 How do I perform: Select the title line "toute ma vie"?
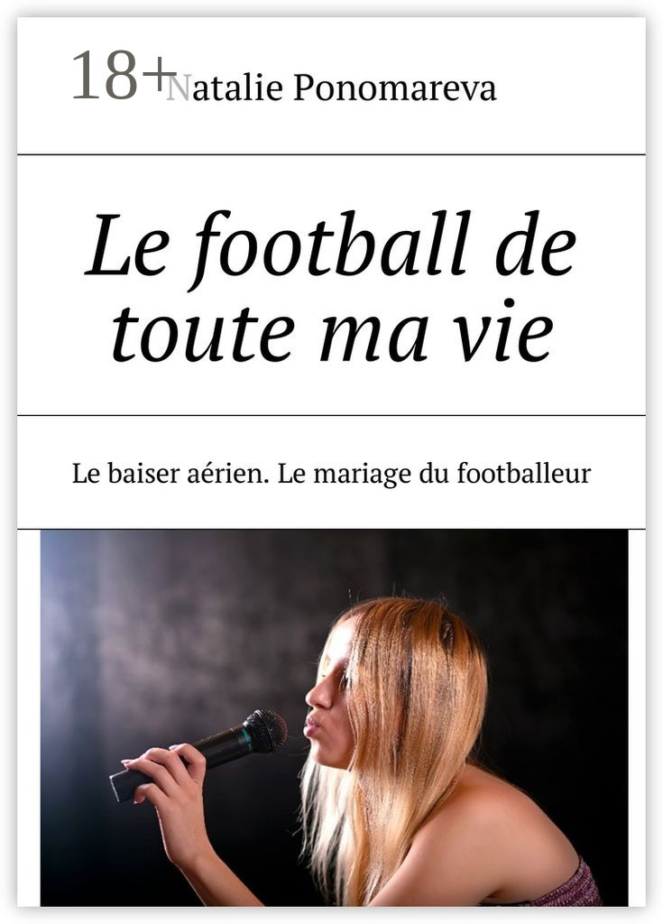[x=333, y=332]
